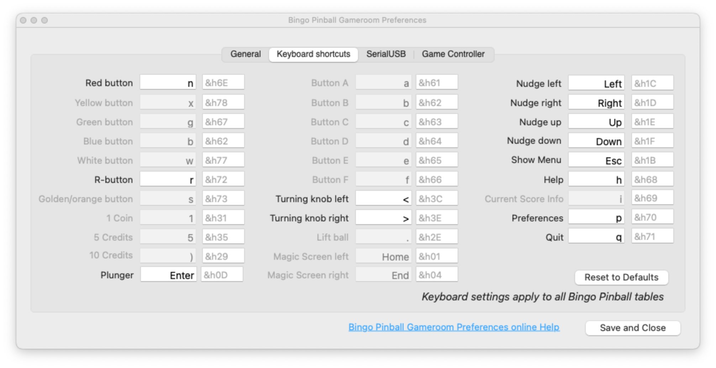The width and height of the screenshot is (716, 368).
Task: Click Save and Close
Action: (x=633, y=328)
